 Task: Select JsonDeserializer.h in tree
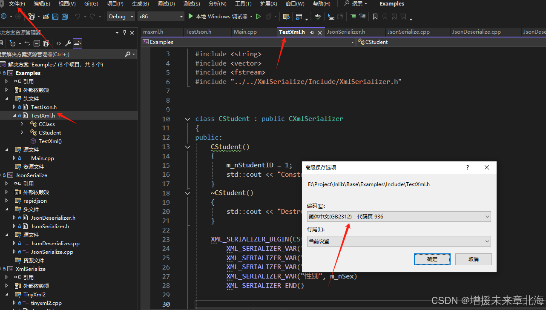pos(53,218)
